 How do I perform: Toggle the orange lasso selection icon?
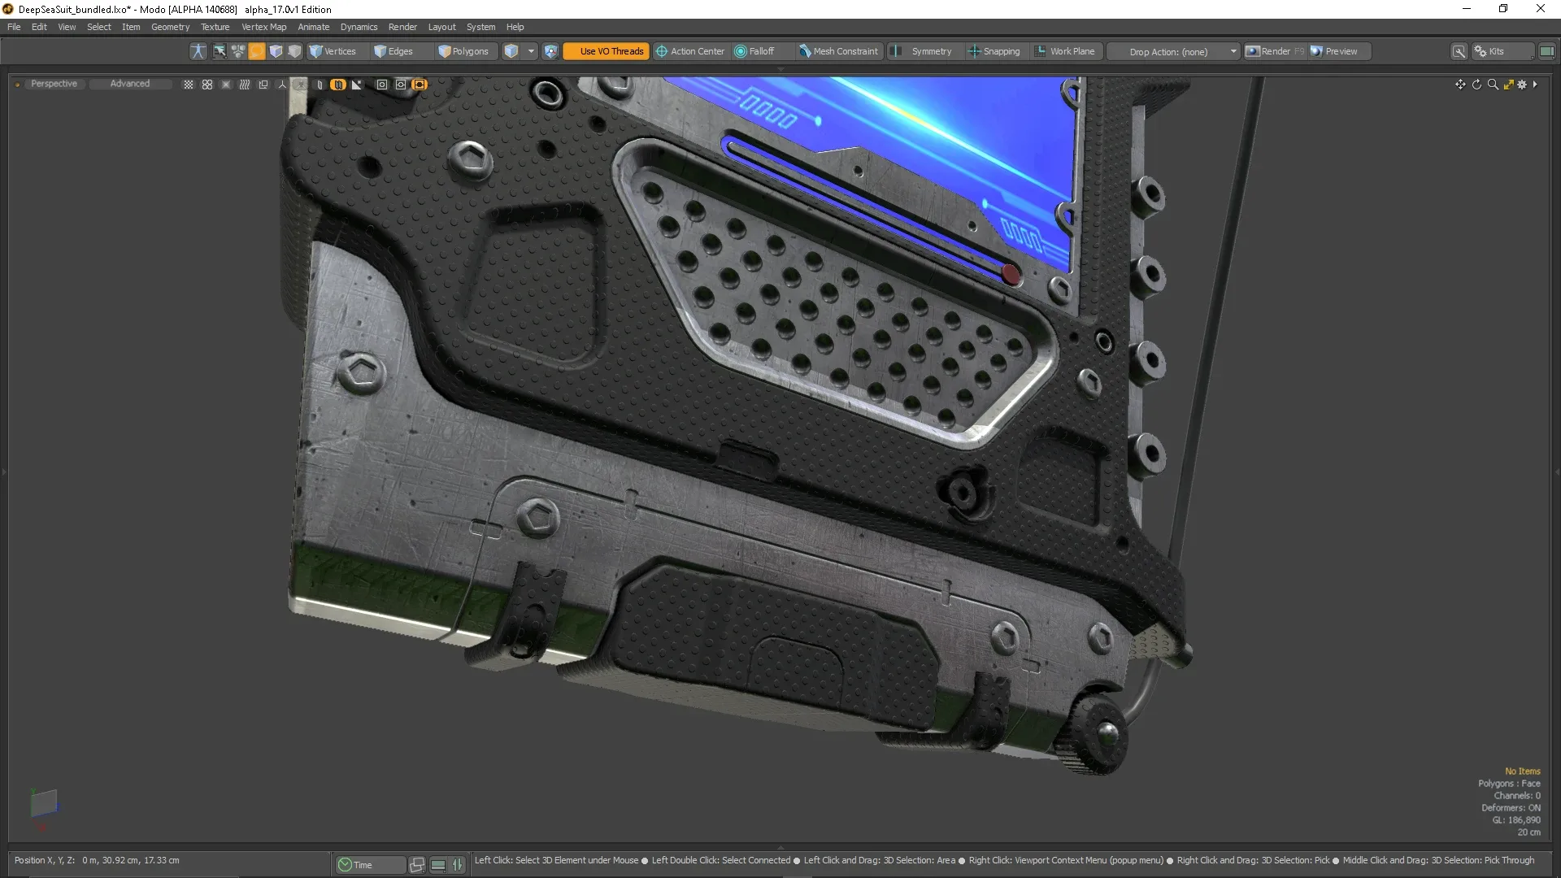pyautogui.click(x=257, y=51)
